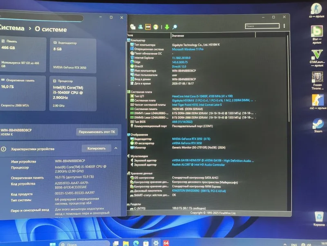Open the Microsoft Windows 11 Pro link
This screenshot has height=246, width=327.
(188, 49)
